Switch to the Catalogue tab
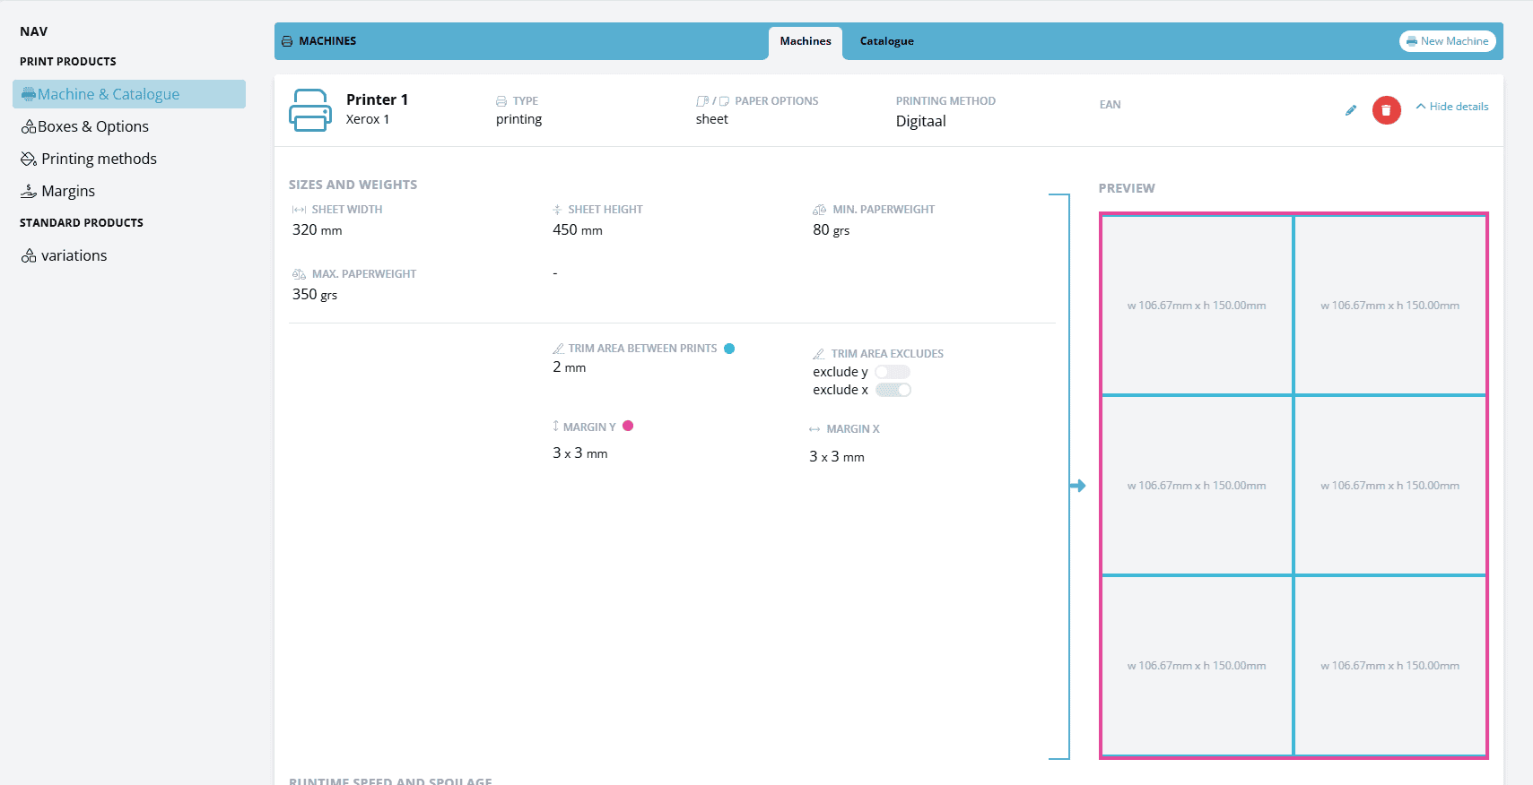This screenshot has width=1533, height=785. click(x=886, y=41)
